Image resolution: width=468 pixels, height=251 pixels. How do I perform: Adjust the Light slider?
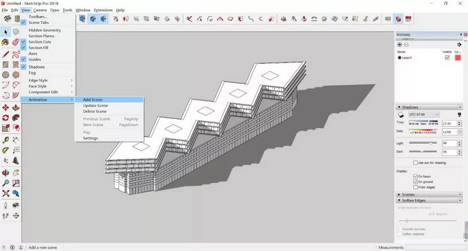tap(431, 143)
